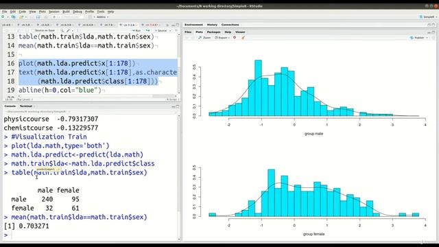439x247 pixels.
Task: Click line 14 mean(math.train$lda==math.train$sex) in editor
Action: tap(86, 46)
